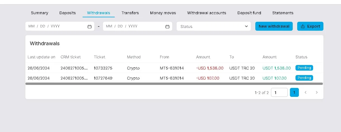Click the From column header

click(x=164, y=57)
